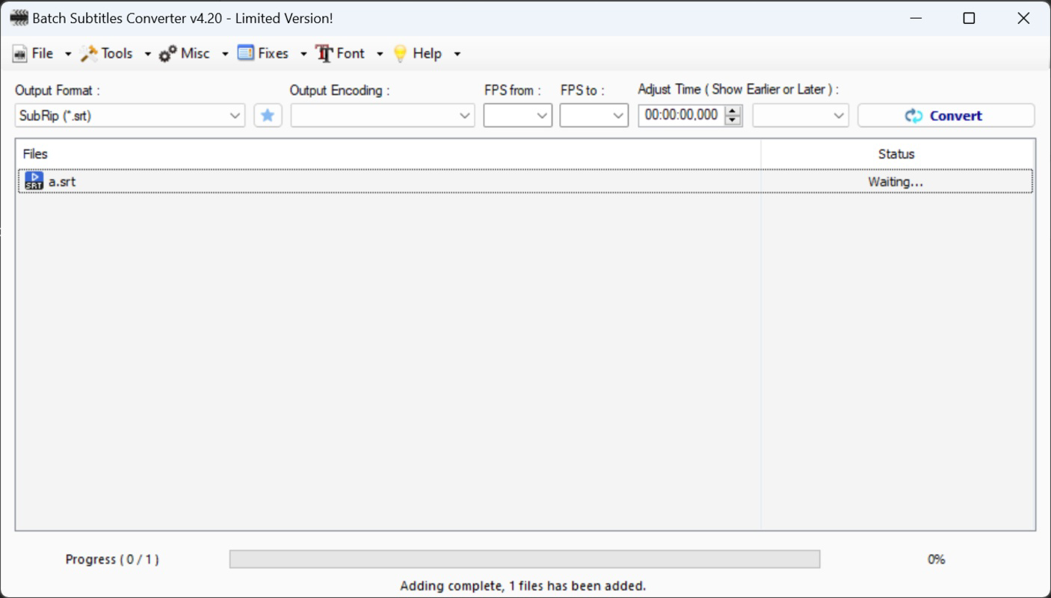Click the film strip app icon in title bar
This screenshot has width=1051, height=598.
pos(19,18)
